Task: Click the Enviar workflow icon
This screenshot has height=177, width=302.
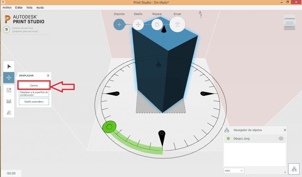Action: click(178, 24)
